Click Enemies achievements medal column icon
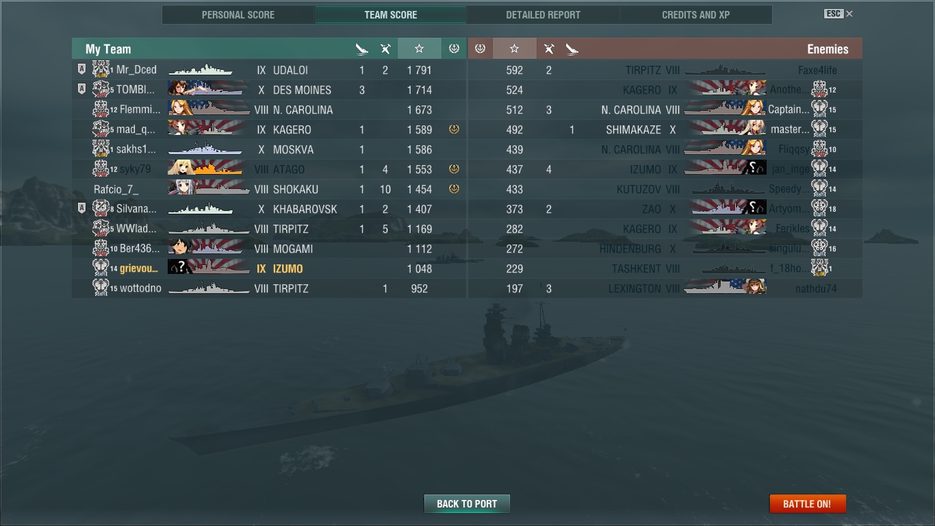This screenshot has width=935, height=526. 480,49
